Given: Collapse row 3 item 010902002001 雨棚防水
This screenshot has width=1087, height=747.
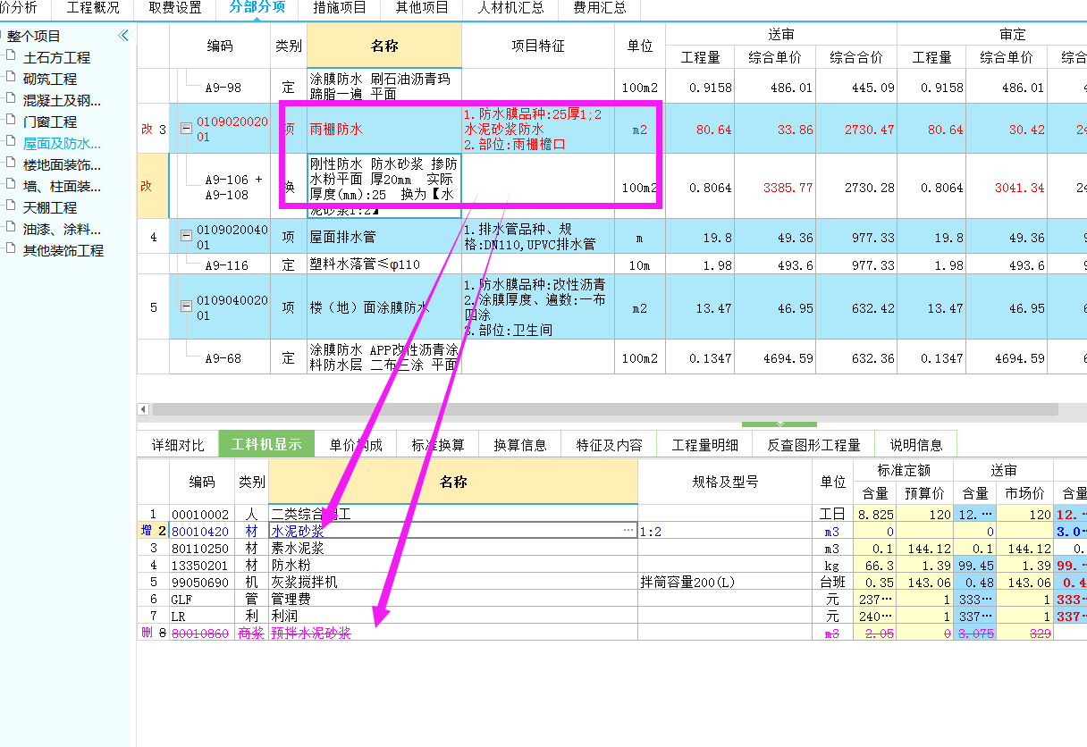Looking at the screenshot, I should point(186,129).
